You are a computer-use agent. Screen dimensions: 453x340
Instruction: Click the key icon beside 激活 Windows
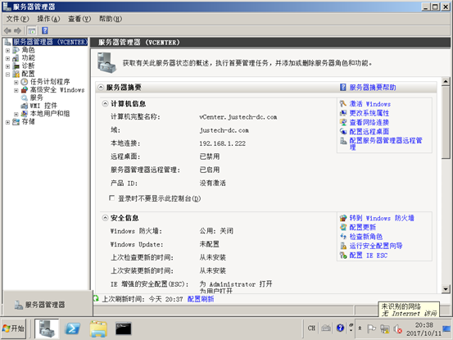point(343,104)
